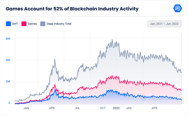Click the OCT x-axis label
This screenshot has width=188, height=116.
(103, 108)
